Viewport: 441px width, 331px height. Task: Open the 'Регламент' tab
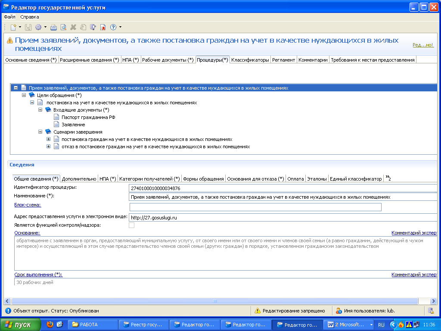[x=283, y=60]
